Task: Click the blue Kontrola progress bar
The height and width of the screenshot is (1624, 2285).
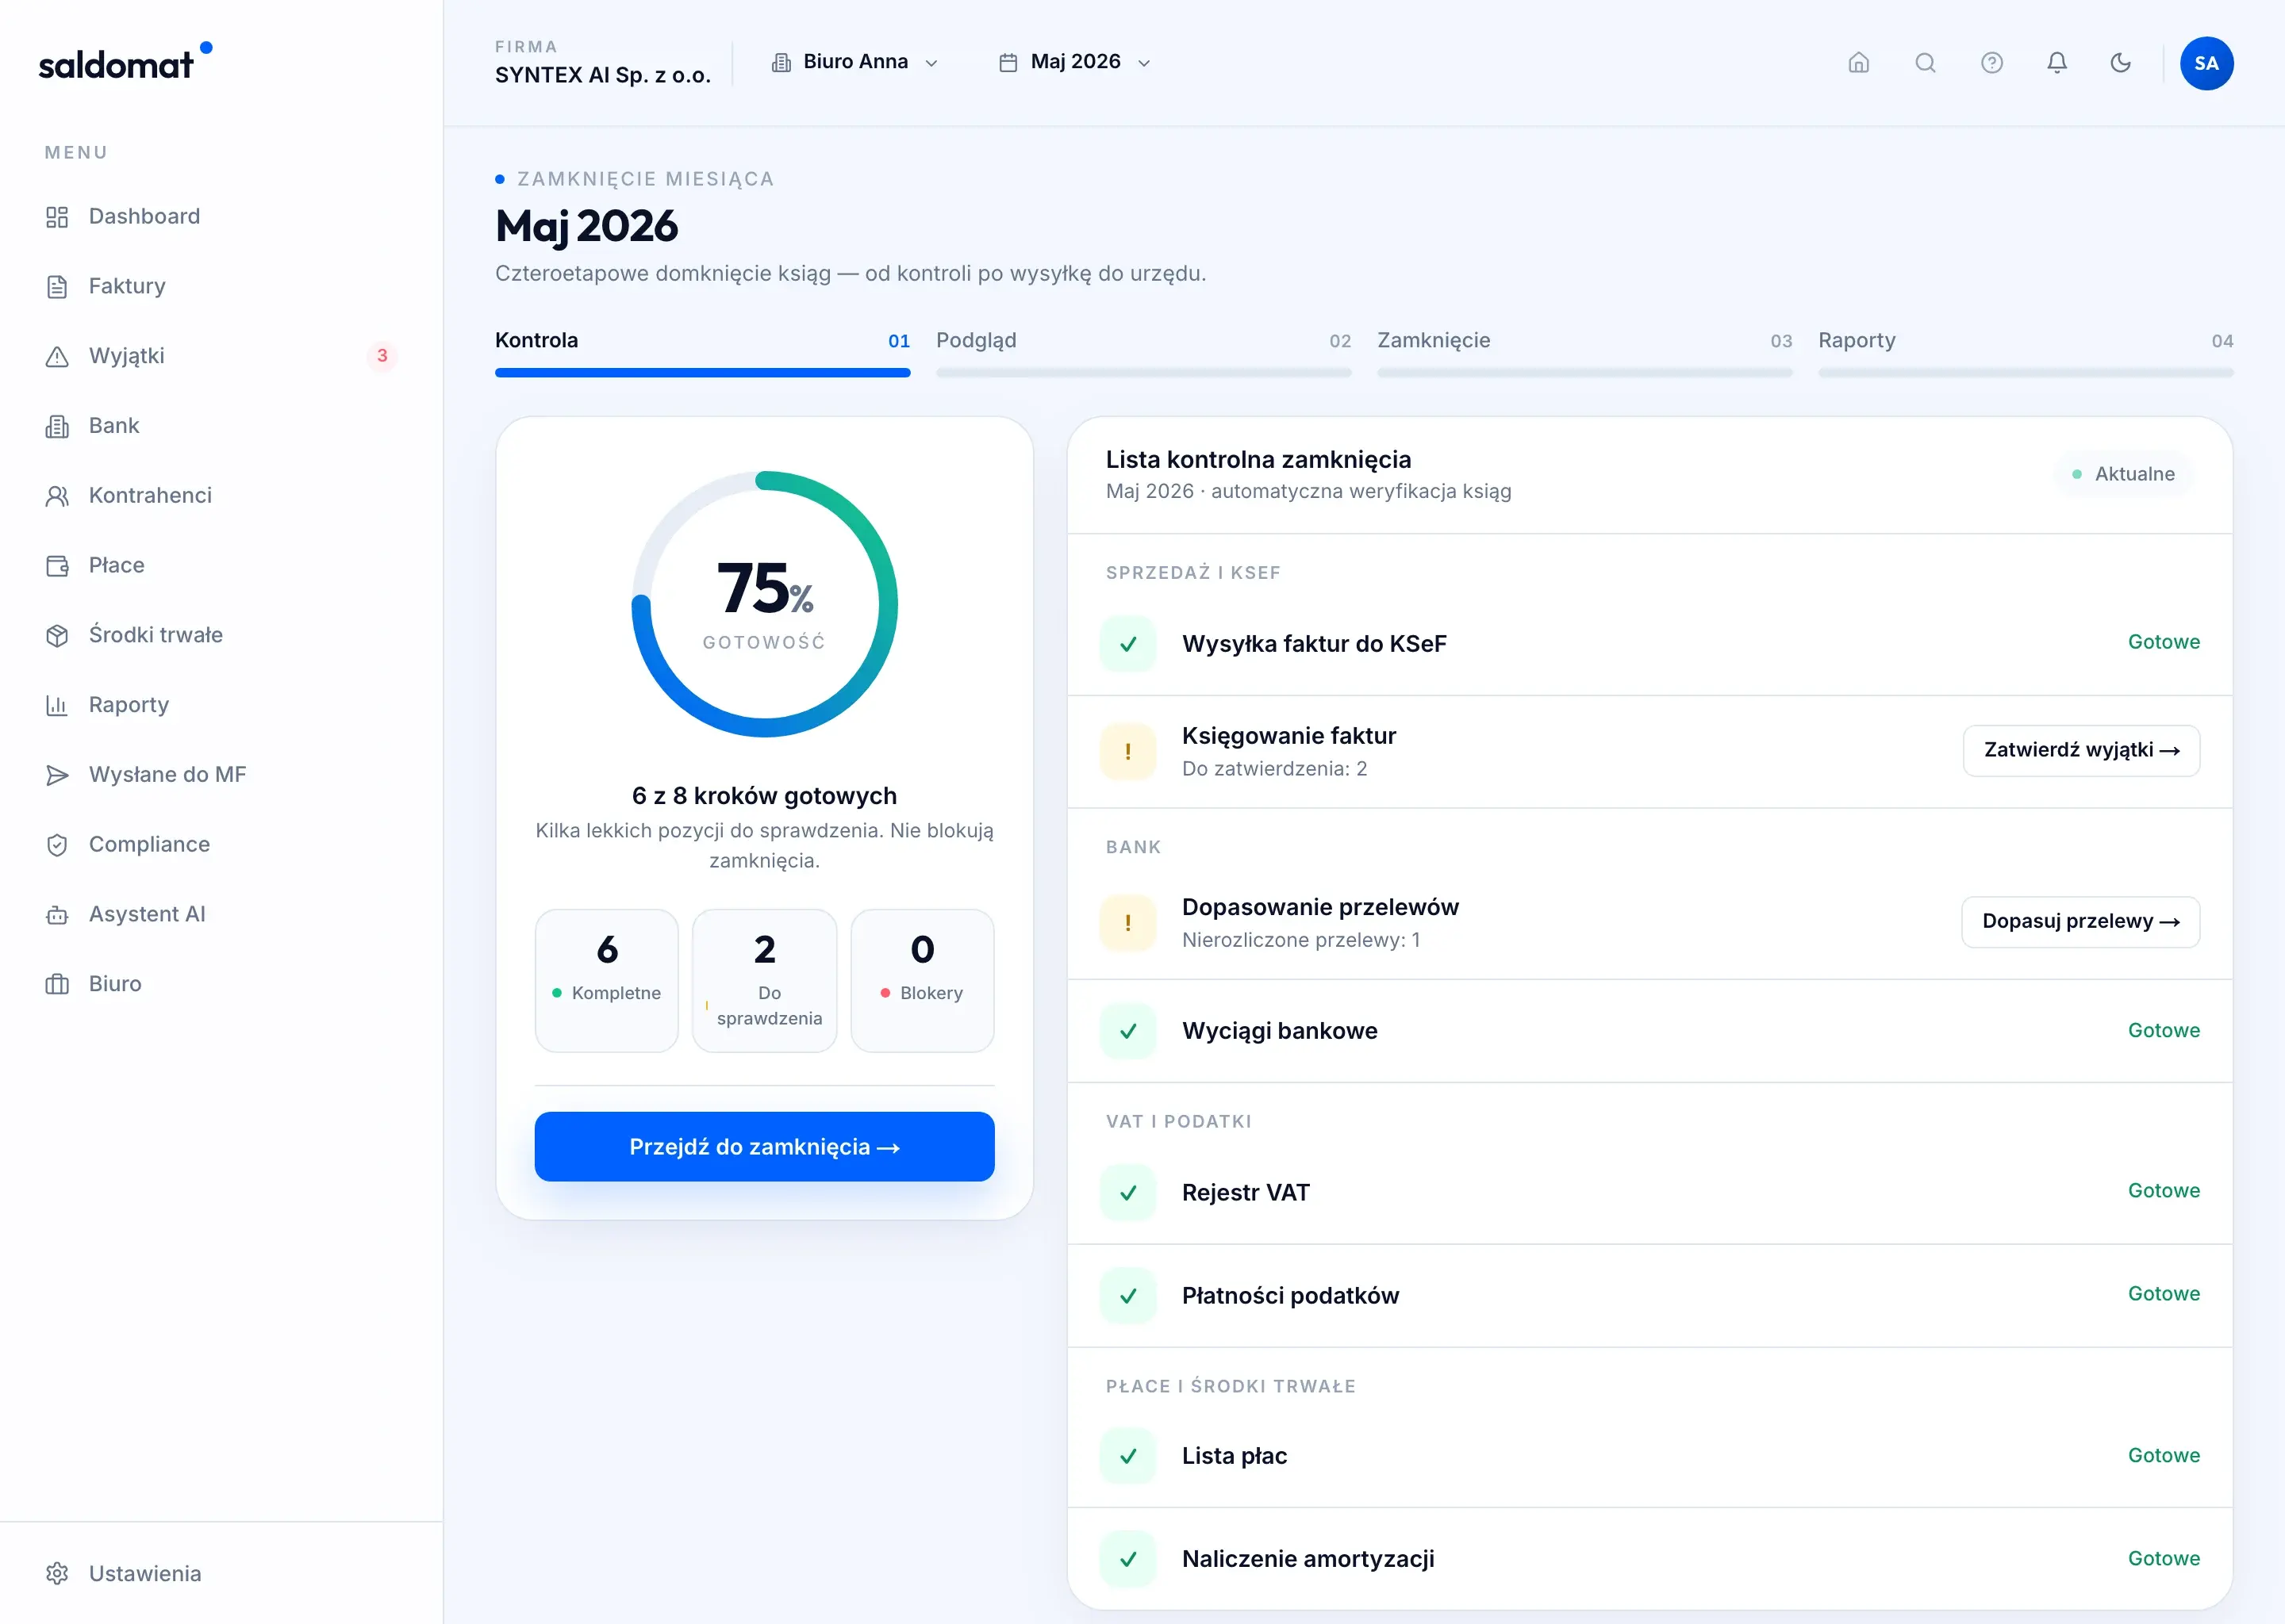Action: (x=702, y=373)
